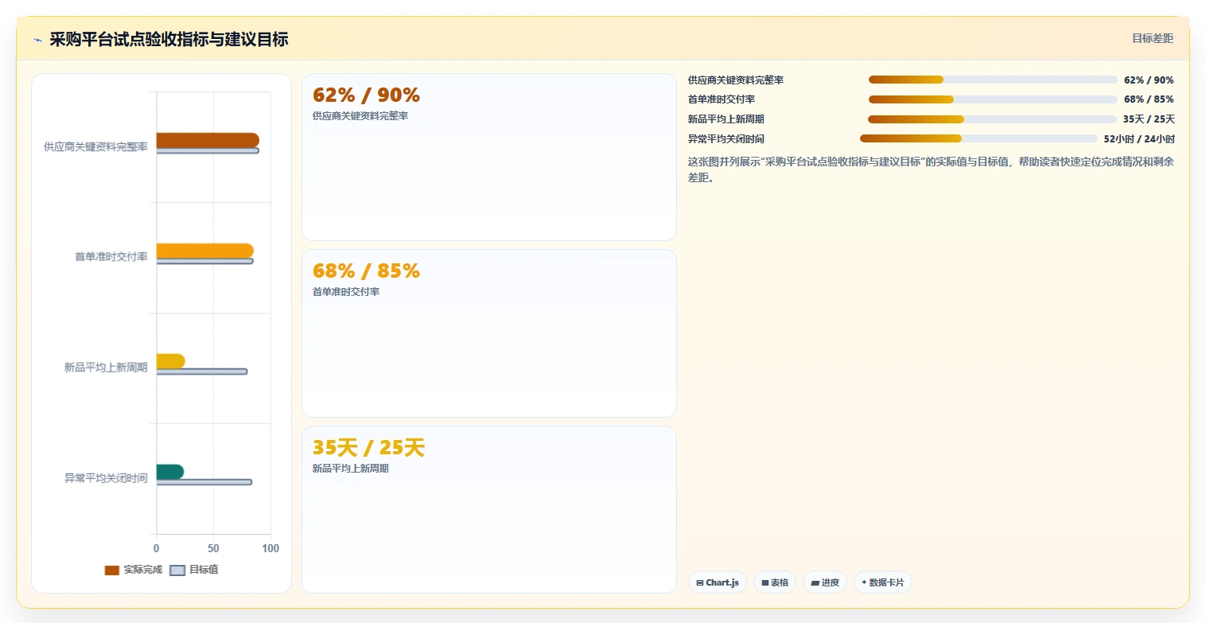The width and height of the screenshot is (1206, 623).
Task: Click the chart axis label 新品平均上新周期
Action: [x=106, y=368]
